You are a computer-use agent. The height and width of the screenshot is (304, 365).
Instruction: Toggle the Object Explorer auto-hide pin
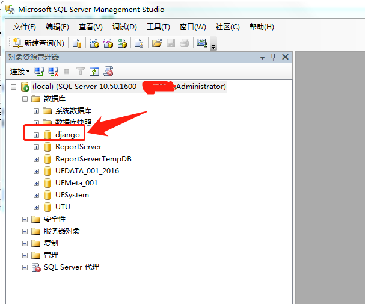273,57
